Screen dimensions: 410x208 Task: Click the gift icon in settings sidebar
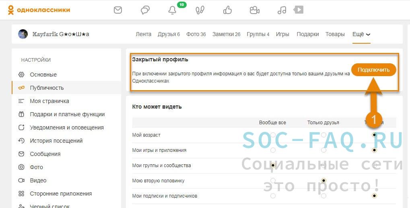click(x=21, y=114)
